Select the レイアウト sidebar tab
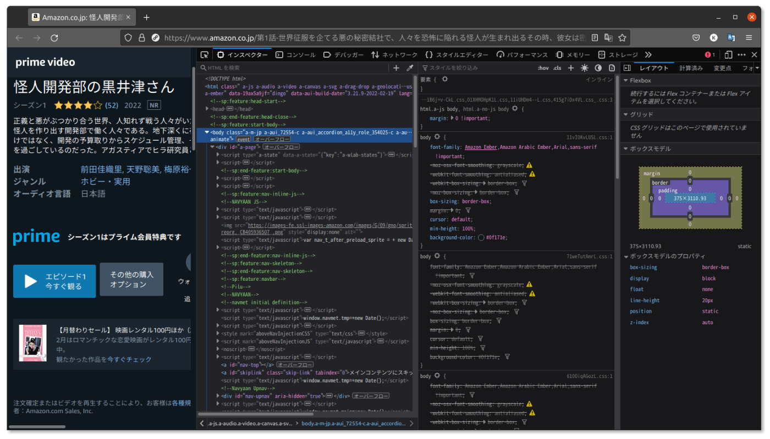 pos(654,68)
